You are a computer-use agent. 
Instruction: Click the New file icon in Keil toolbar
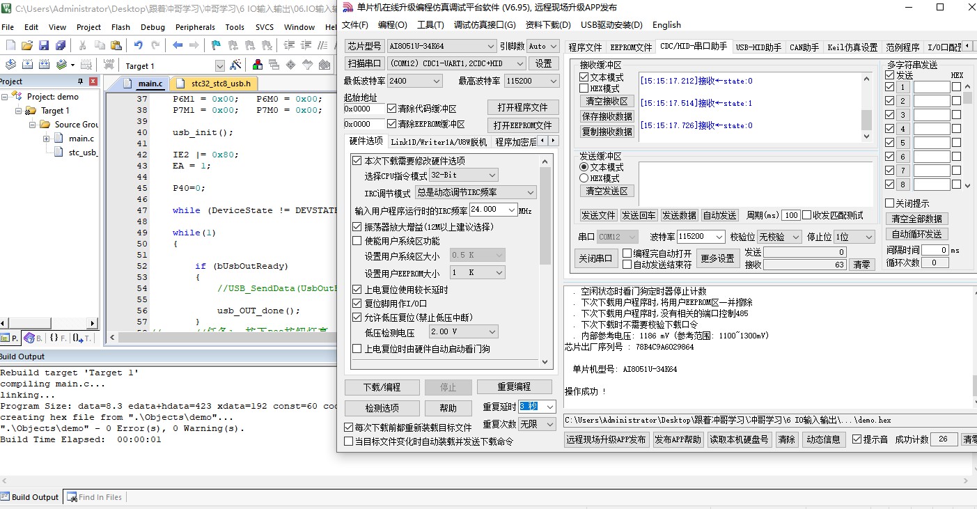click(x=10, y=45)
